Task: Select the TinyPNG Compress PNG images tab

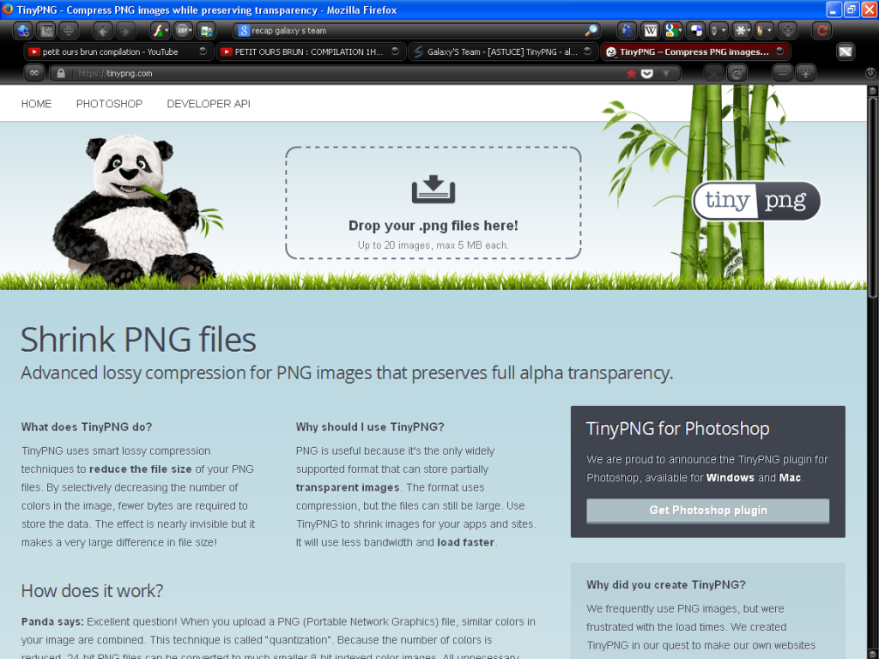Action: [x=695, y=51]
